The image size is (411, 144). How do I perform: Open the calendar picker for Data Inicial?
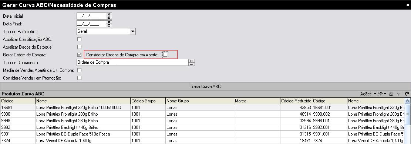pyautogui.click(x=109, y=18)
